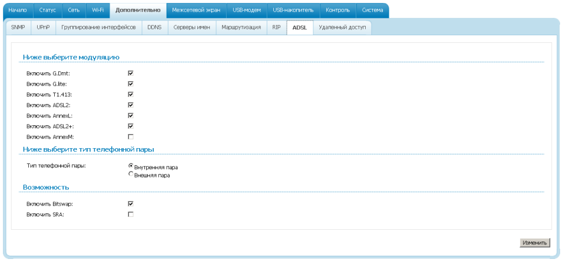Go to the Контроль tab
This screenshot has height=261, width=563.
coord(338,11)
